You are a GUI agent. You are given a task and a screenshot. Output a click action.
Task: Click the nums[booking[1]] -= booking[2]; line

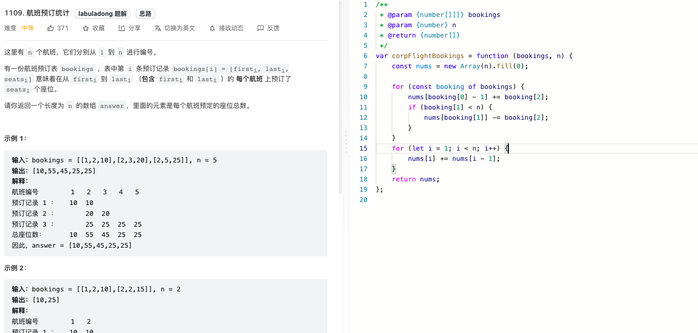486,118
